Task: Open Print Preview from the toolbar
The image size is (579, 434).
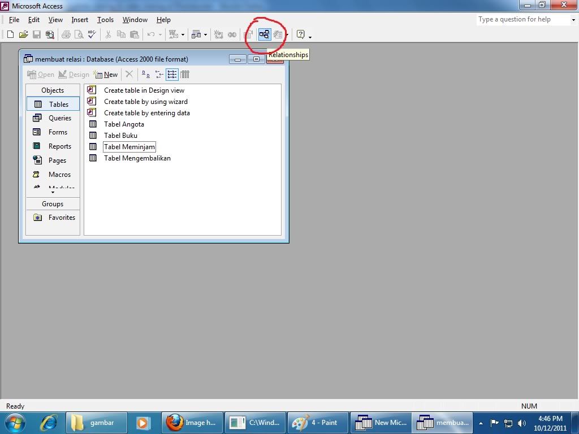Action: point(79,34)
